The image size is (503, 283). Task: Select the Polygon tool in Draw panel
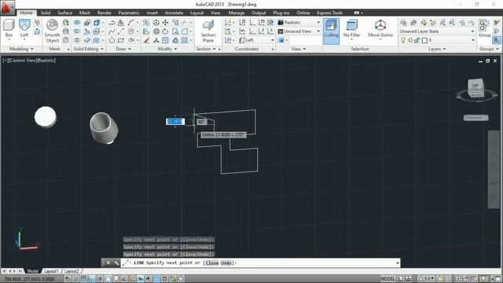(x=112, y=40)
